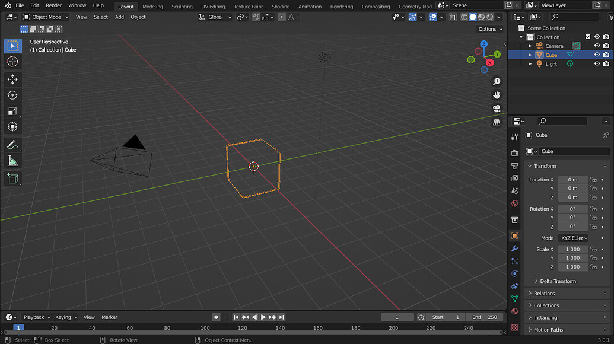Open the viewport Options dropdown

[490, 29]
